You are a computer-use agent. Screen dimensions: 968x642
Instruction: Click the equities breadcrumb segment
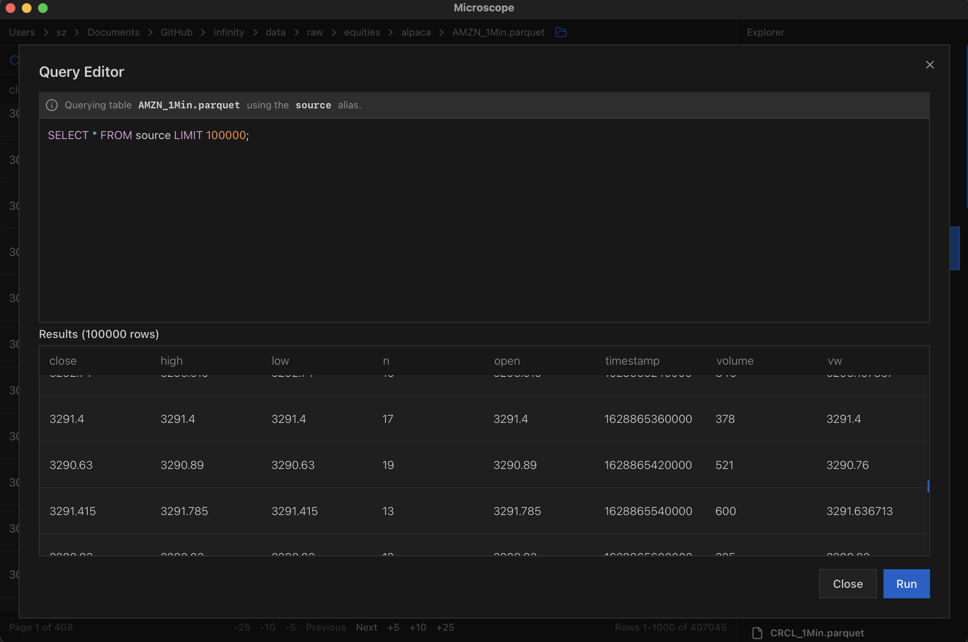point(362,32)
